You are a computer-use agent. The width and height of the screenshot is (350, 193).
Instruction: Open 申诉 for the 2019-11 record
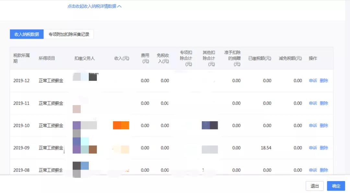click(x=312, y=103)
